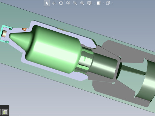Select the zoom to area tool
The image size is (155, 116).
click(x=75, y=3)
